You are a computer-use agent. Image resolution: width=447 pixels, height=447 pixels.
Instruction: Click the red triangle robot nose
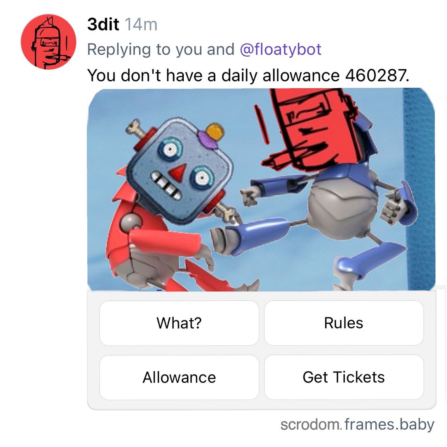pyautogui.click(x=178, y=172)
